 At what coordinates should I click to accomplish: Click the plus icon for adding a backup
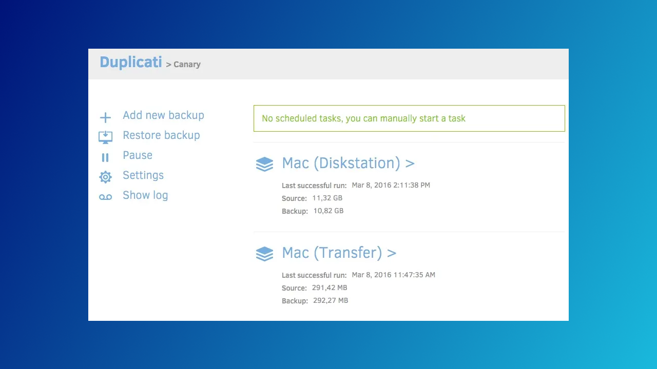tap(105, 118)
